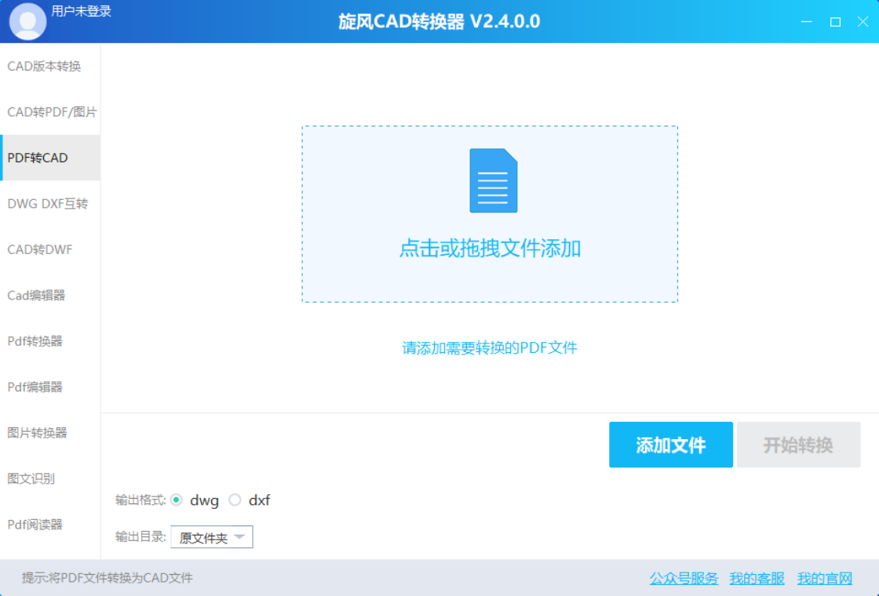Open the Pdf编辑器 sidebar item
Image resolution: width=879 pixels, height=596 pixels.
point(50,387)
